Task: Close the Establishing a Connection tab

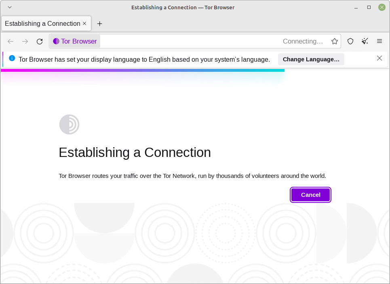Action: [x=84, y=23]
